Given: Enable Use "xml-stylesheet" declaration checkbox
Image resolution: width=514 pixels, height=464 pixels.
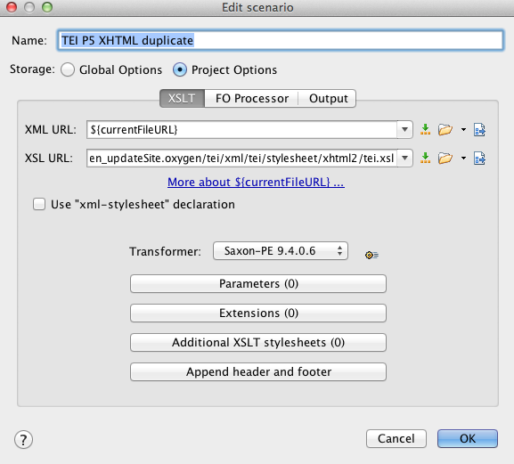Looking at the screenshot, I should tap(39, 204).
